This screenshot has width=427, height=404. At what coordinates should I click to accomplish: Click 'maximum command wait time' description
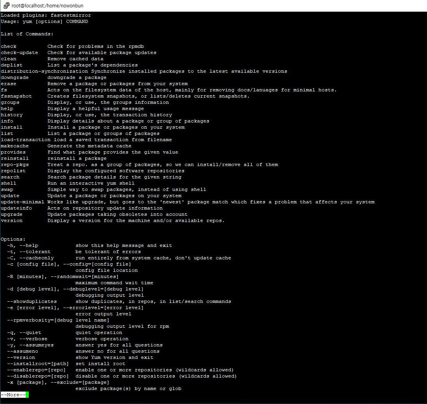[114, 283]
